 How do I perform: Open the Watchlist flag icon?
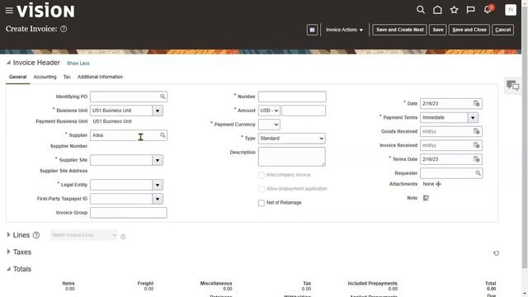click(x=470, y=10)
